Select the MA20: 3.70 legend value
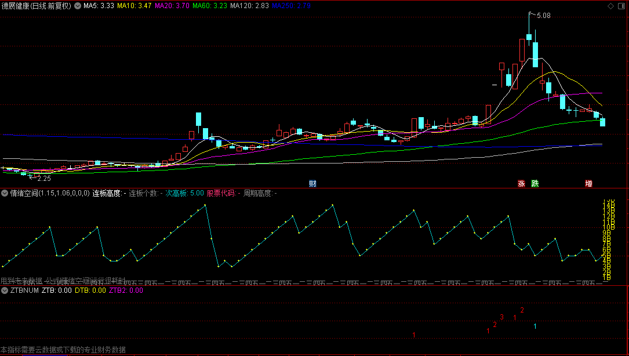 (x=172, y=6)
